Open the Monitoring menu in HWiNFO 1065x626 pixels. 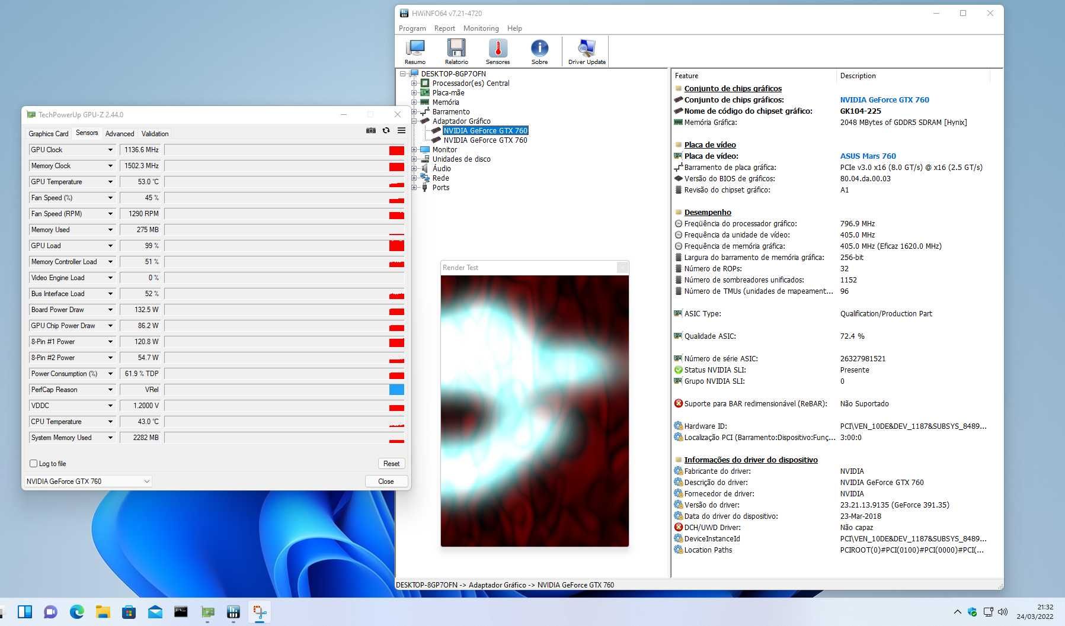point(481,28)
